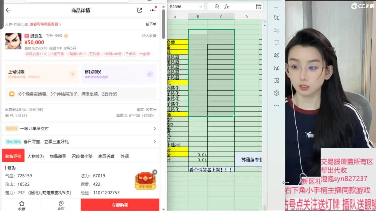Open the cell name box dropdown showing B2396
The image size is (376, 211).
coord(200,6)
